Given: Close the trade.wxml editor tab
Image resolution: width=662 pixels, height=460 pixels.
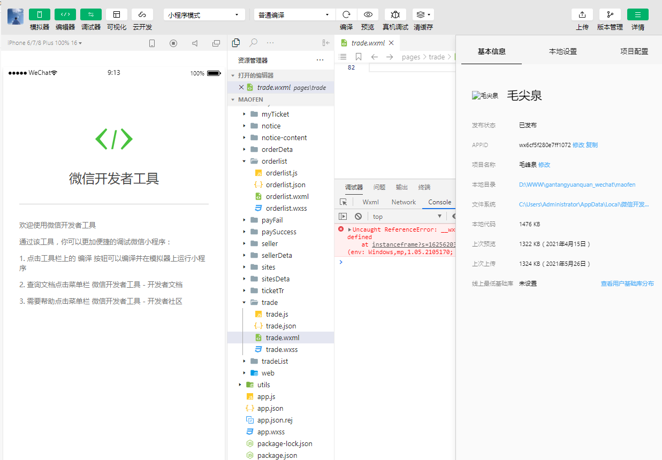Looking at the screenshot, I should [x=391, y=43].
